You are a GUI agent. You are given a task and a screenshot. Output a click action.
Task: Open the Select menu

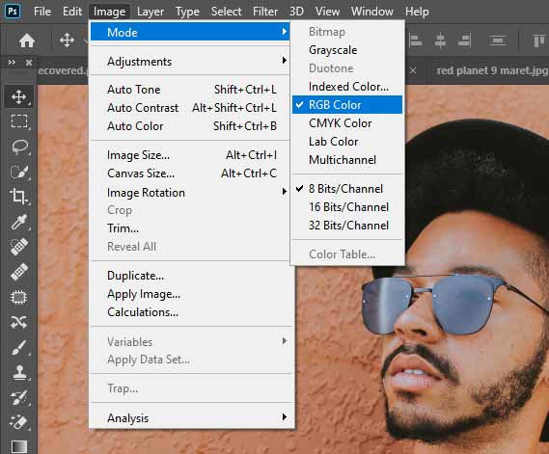[x=226, y=12]
